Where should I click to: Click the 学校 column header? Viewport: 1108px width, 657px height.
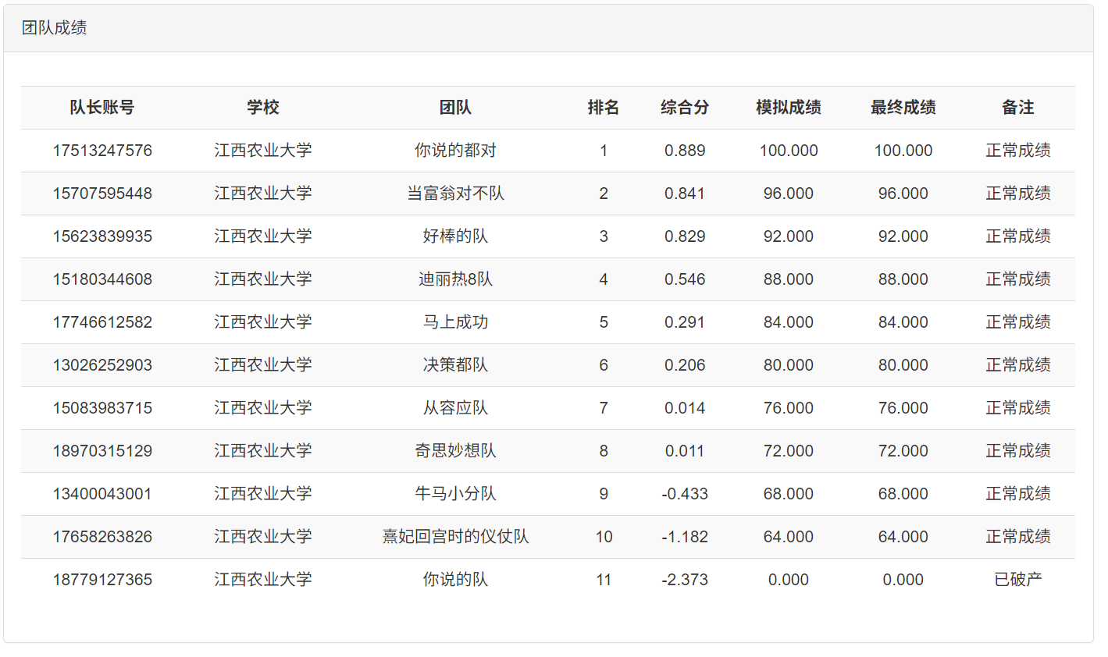[263, 108]
